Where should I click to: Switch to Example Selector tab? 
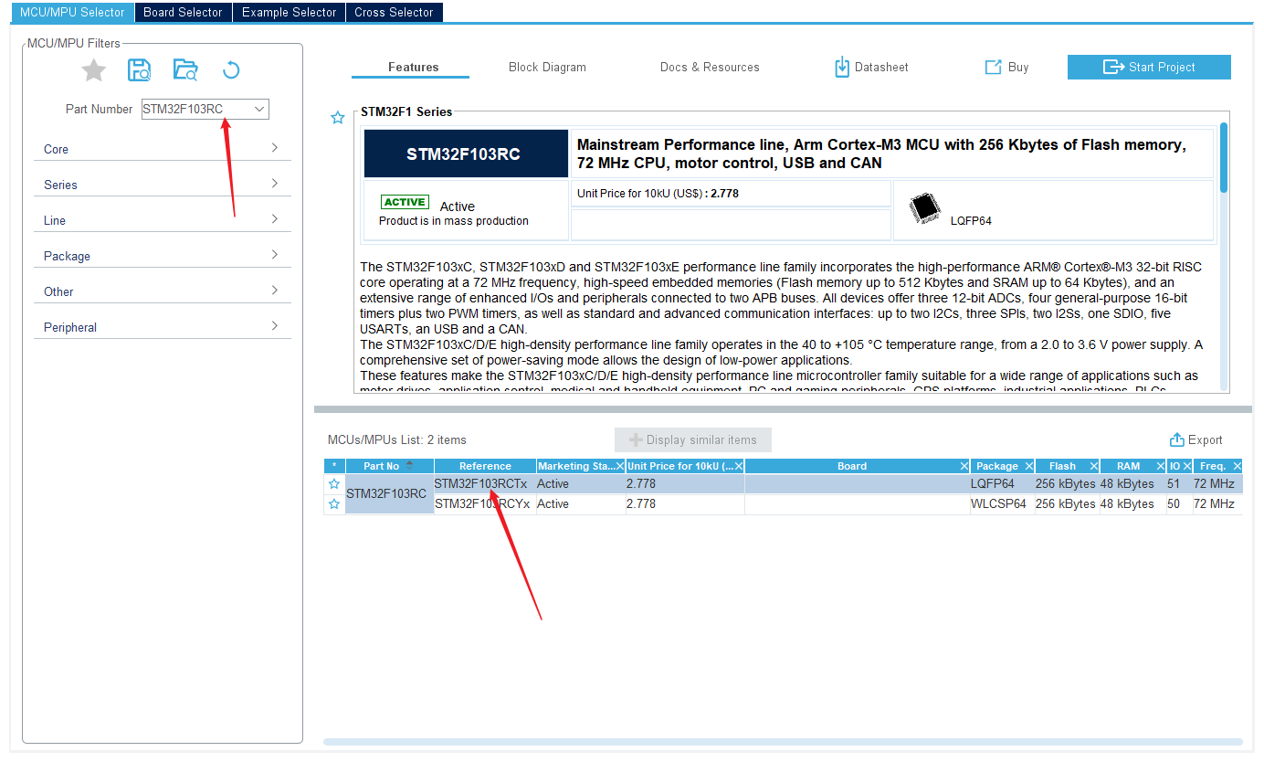289,12
